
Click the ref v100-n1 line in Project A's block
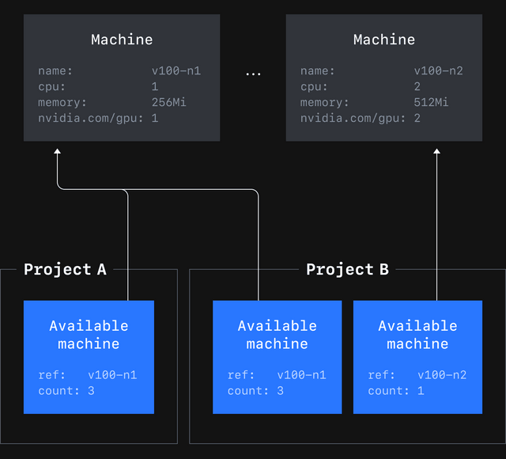coord(88,375)
